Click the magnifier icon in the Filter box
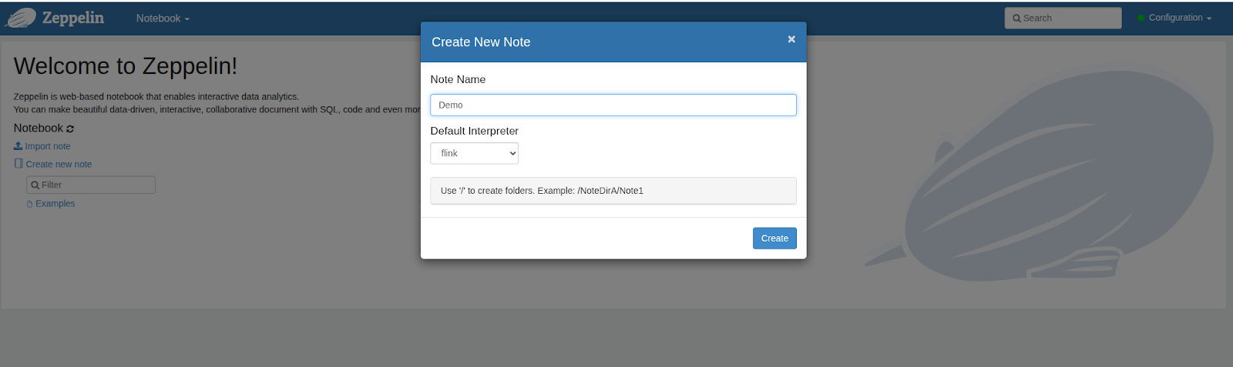This screenshot has height=367, width=1233. [35, 185]
